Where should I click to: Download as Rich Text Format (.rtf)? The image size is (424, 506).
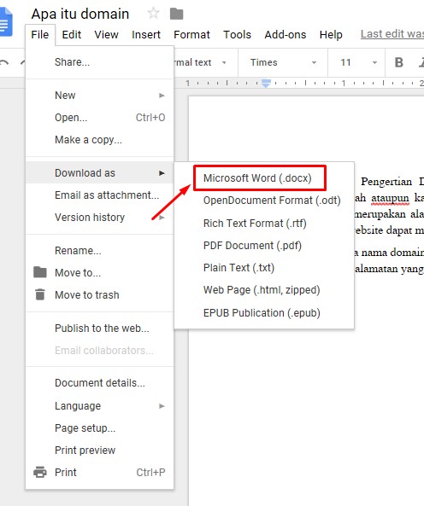tap(264, 224)
